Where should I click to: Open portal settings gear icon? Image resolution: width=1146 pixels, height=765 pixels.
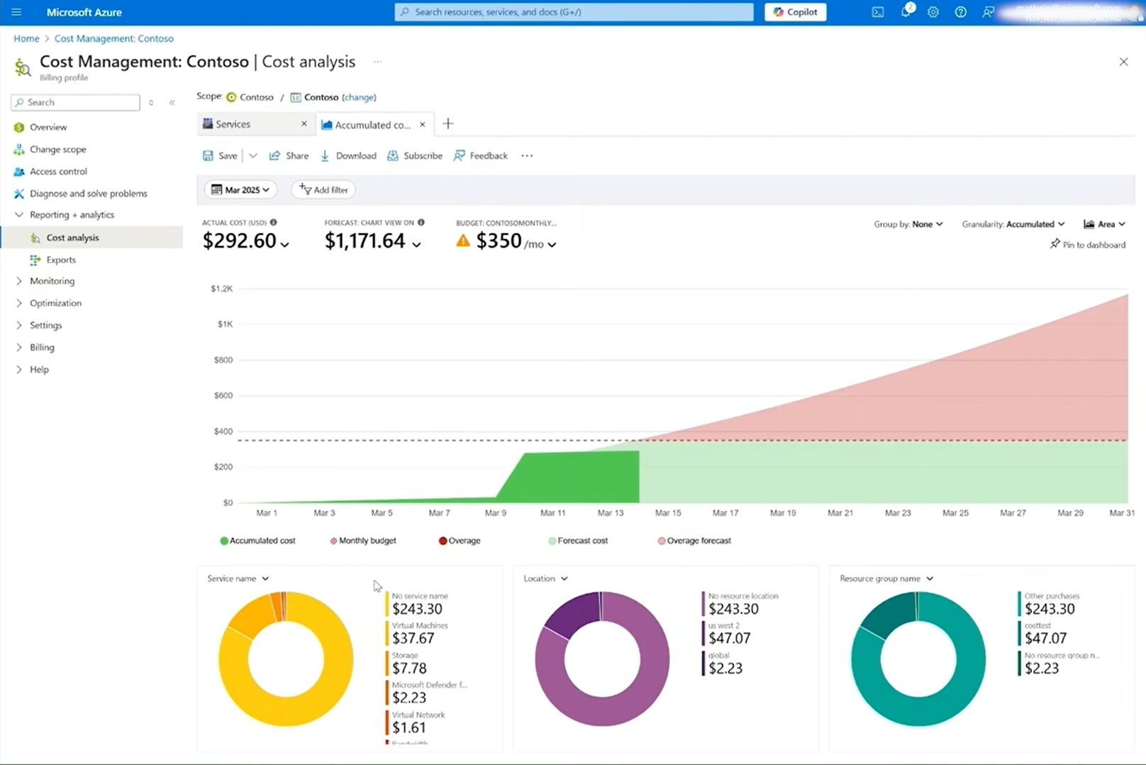(933, 12)
